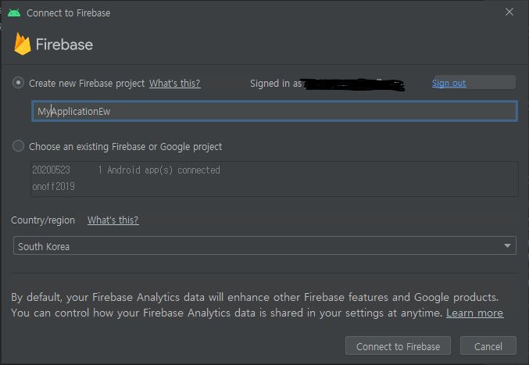The height and width of the screenshot is (365, 529).
Task: Click the Android Studio icon in title bar
Action: click(x=14, y=13)
